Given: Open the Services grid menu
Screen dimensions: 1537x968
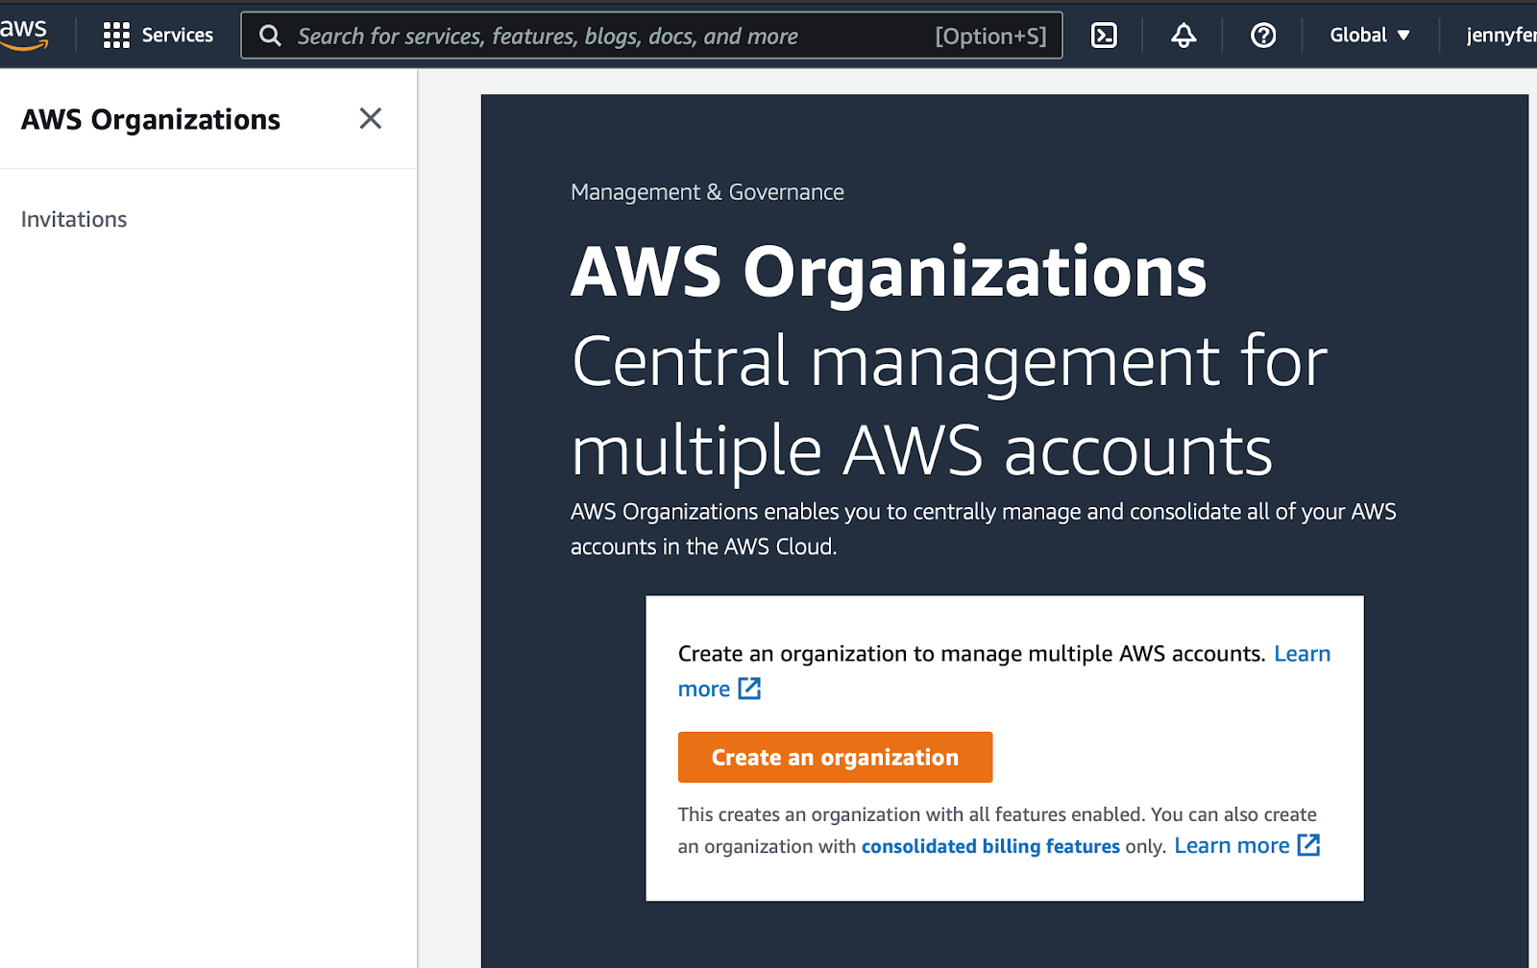Looking at the screenshot, I should point(159,36).
